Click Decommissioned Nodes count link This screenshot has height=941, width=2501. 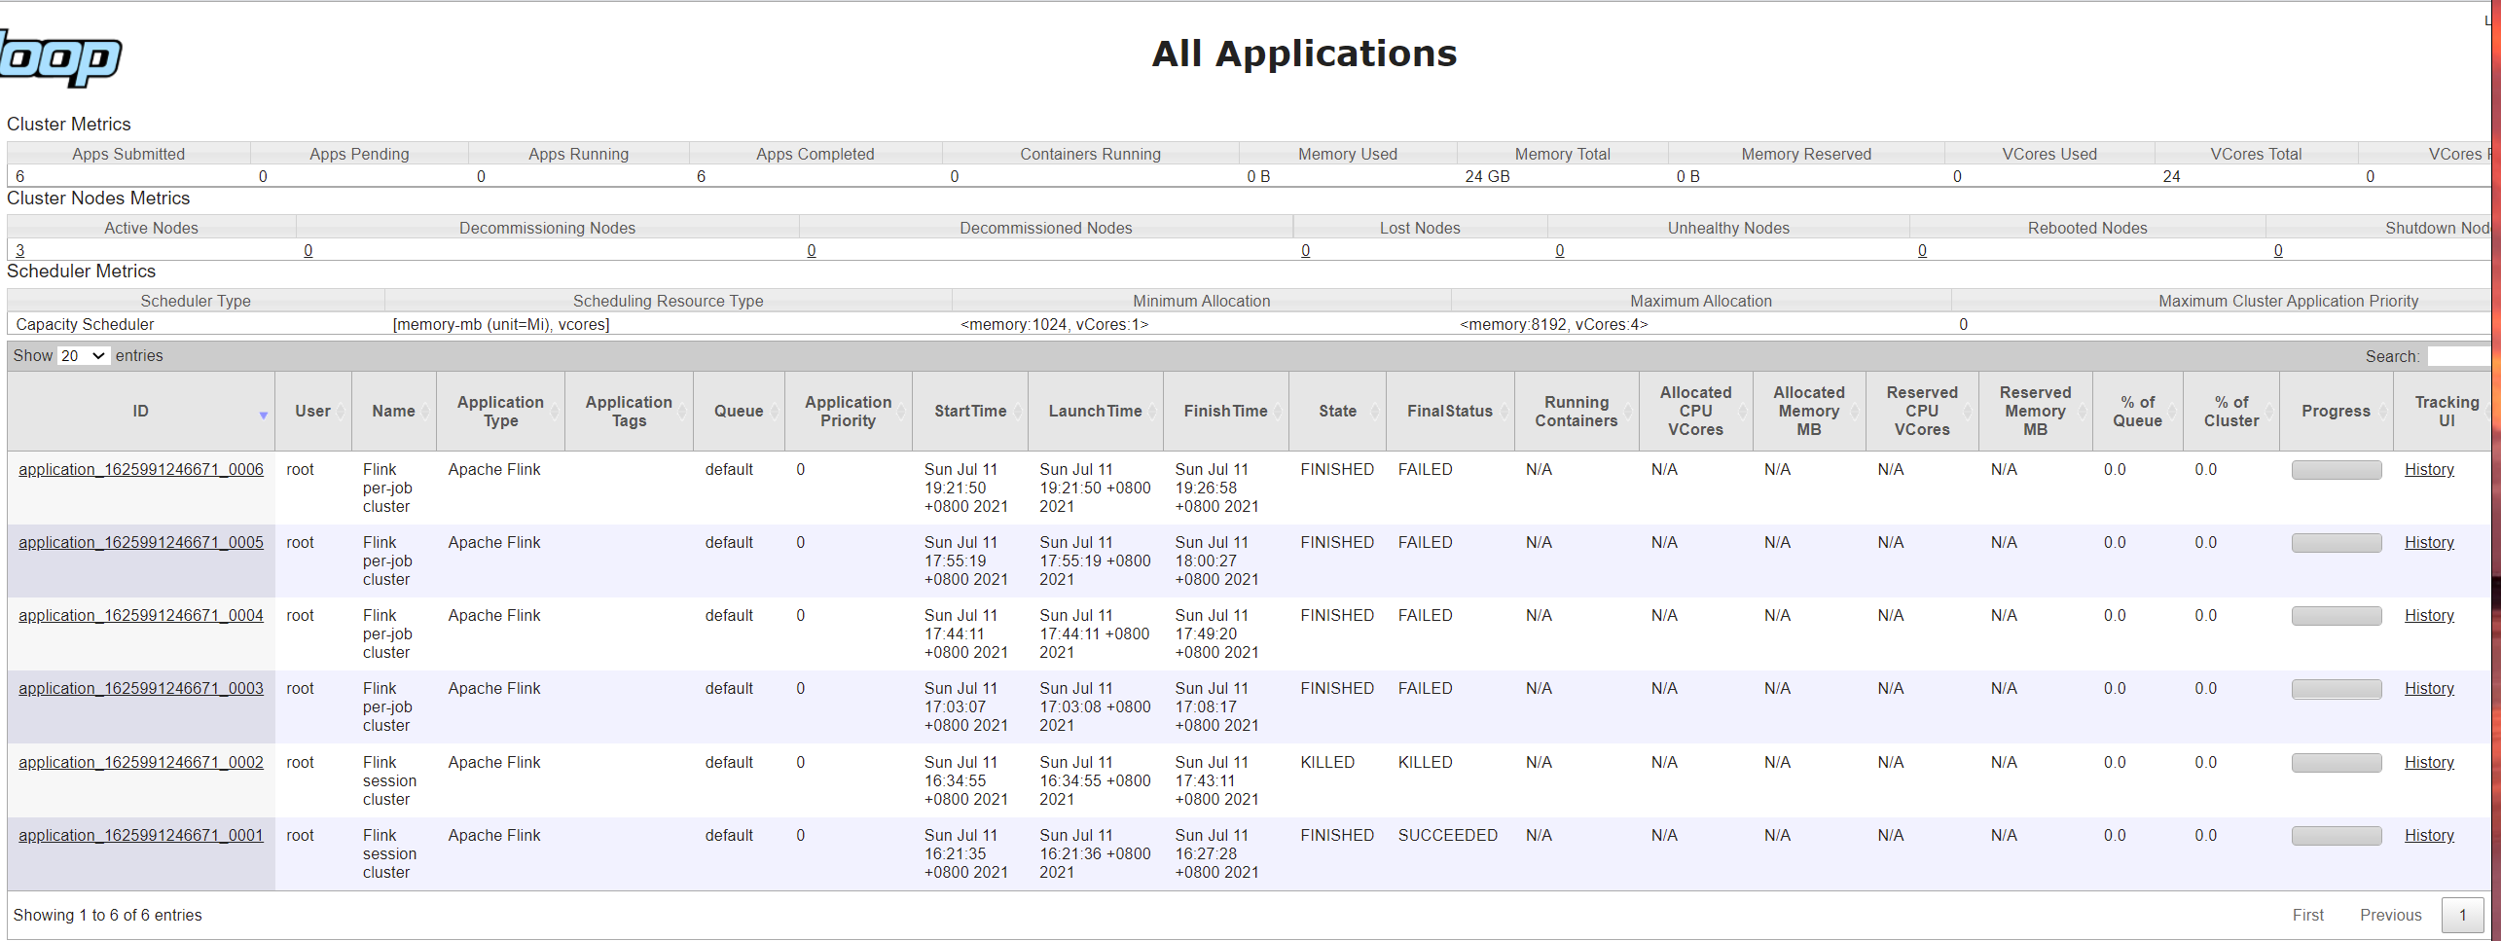(812, 251)
